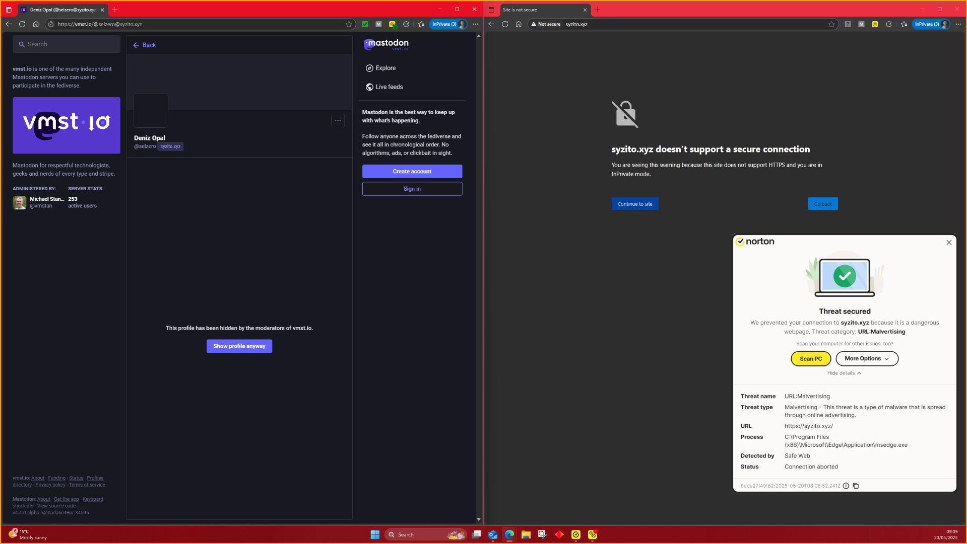Open question mark extension in right window
This screenshot has width=967, height=544.
848,24
